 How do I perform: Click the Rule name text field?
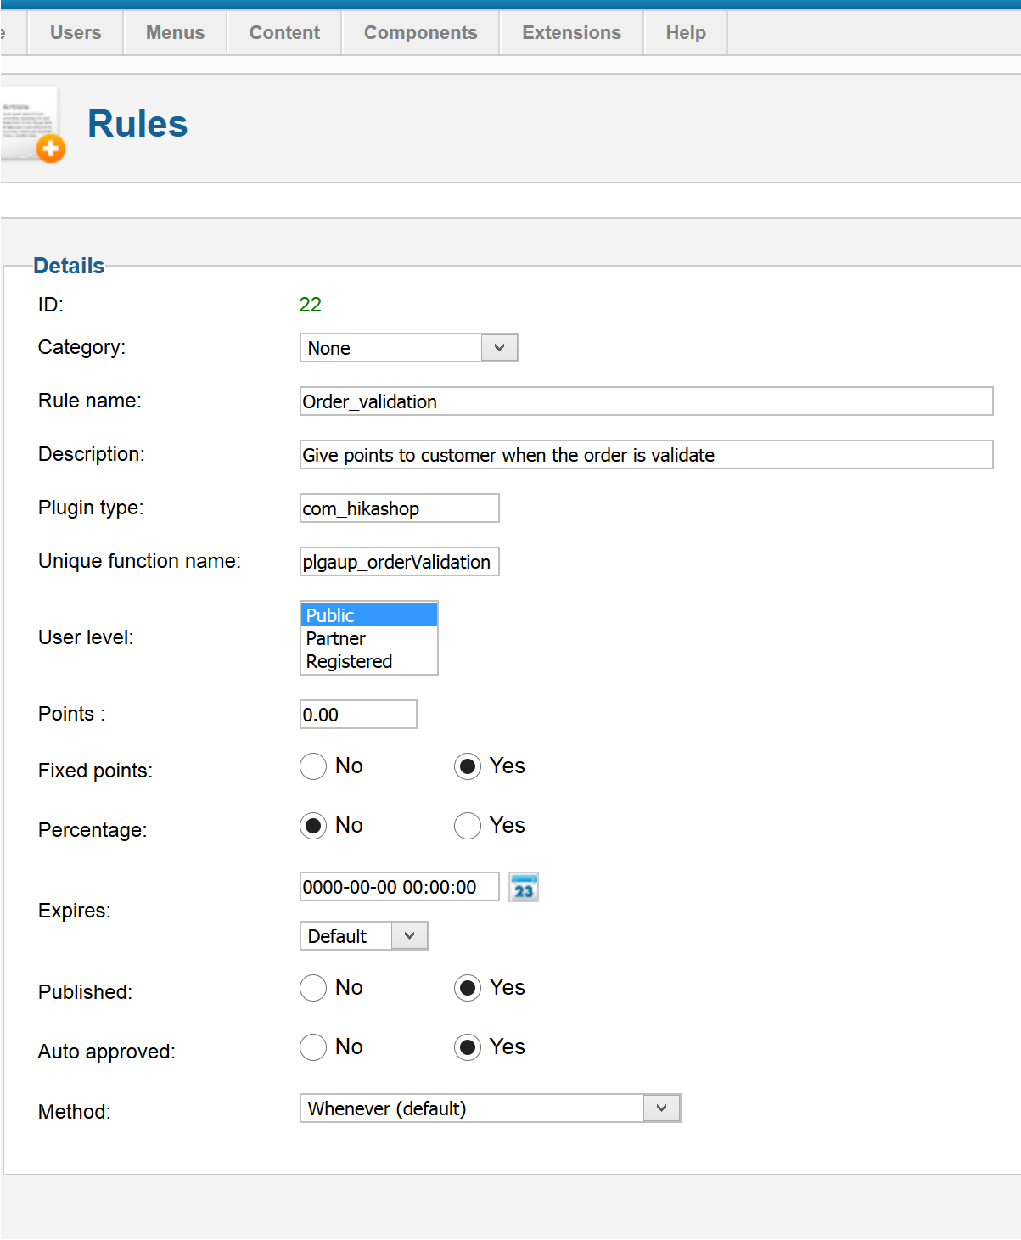pos(646,401)
